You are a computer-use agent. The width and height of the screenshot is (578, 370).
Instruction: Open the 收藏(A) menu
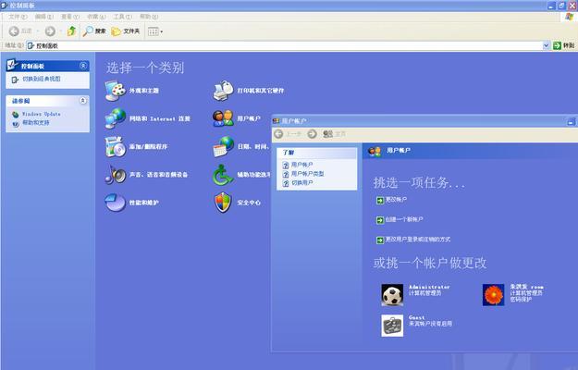point(96,17)
